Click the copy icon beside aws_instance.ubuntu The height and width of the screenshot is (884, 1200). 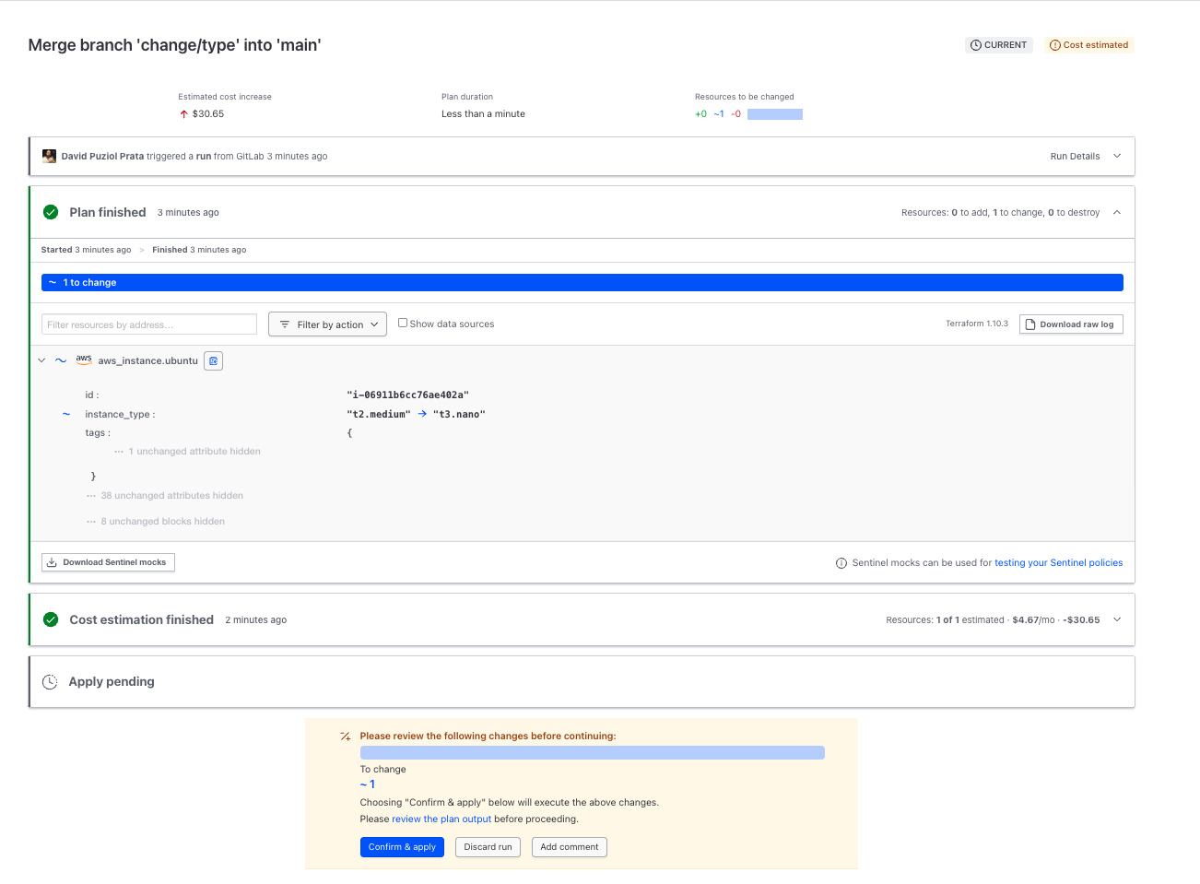[x=213, y=361]
